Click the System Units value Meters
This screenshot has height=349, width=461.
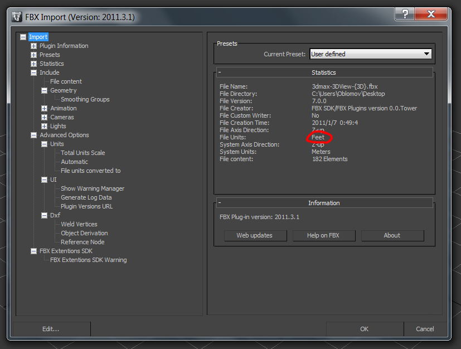pos(321,152)
